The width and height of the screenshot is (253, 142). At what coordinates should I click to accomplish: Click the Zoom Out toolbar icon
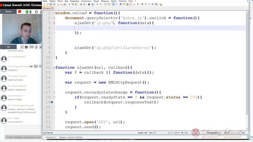click(x=101, y=4)
